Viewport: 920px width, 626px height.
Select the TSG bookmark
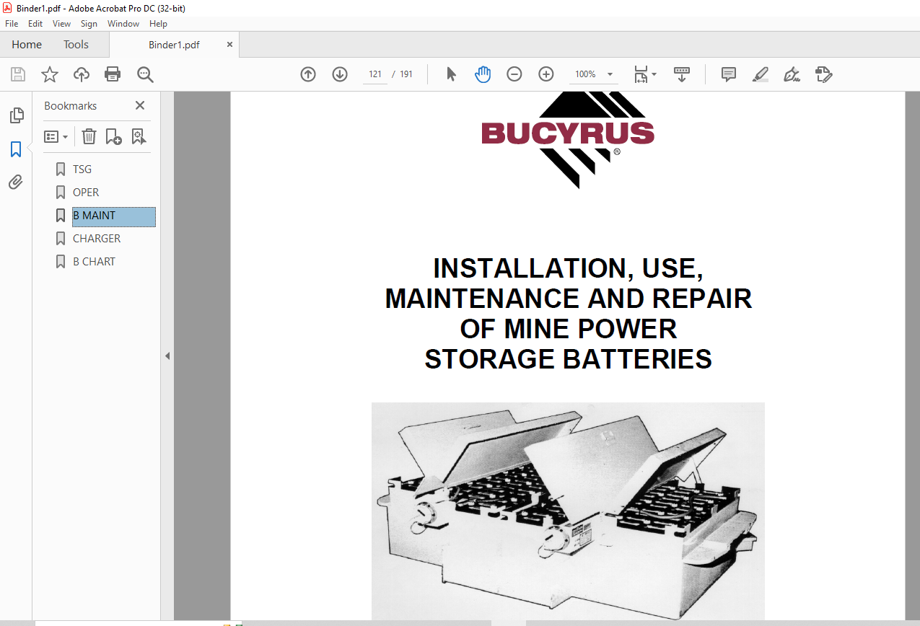coord(82,169)
